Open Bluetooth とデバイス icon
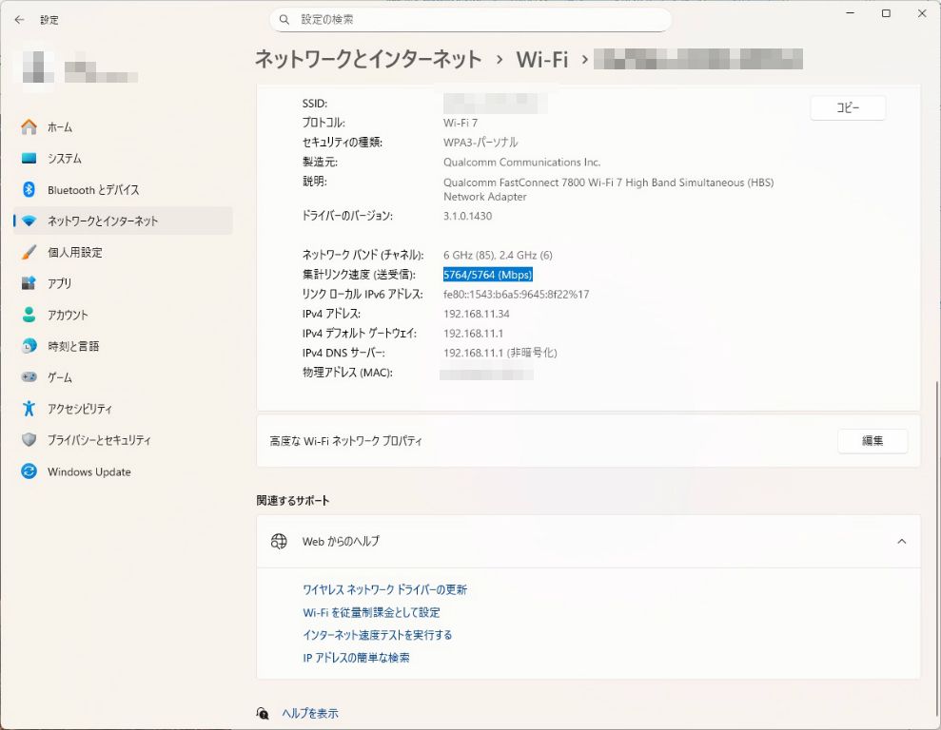Screen dimensions: 941x730 coord(29,190)
